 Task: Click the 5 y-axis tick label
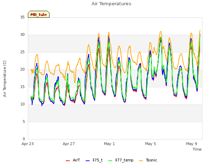coord(24,121)
